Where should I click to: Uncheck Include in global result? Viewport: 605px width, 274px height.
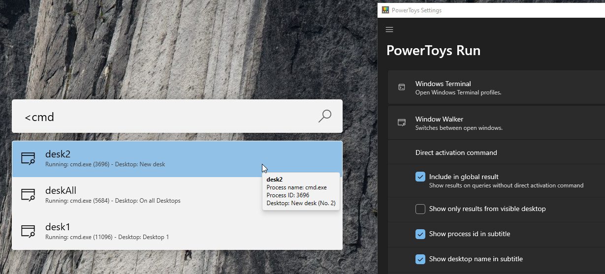click(x=420, y=177)
